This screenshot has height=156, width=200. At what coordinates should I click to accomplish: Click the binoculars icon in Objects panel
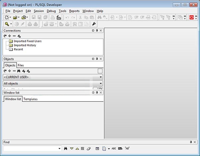coord(19,71)
